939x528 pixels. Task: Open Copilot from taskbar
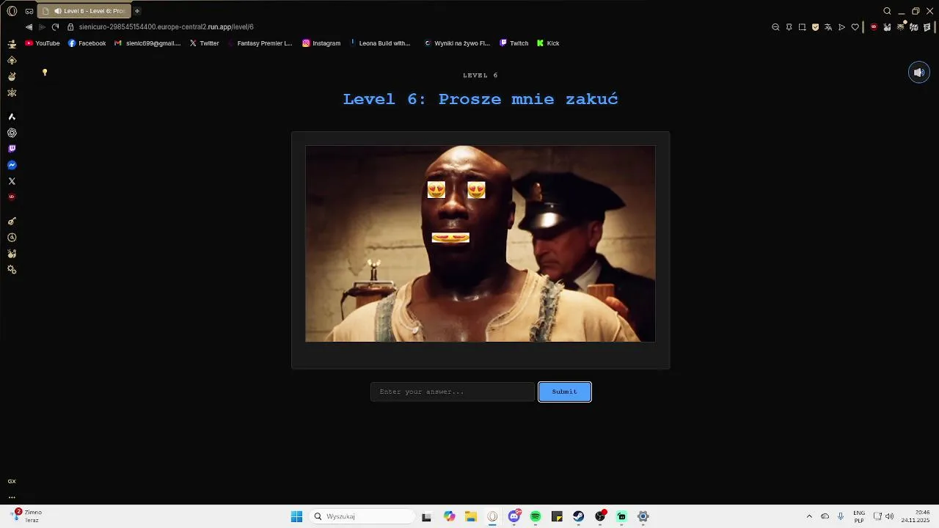[x=450, y=516]
